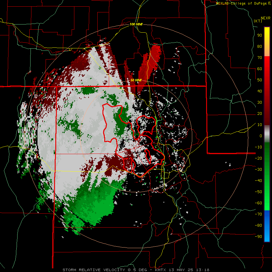Click the -10 value on the velocity scale
The image size is (272, 272).
click(x=258, y=147)
